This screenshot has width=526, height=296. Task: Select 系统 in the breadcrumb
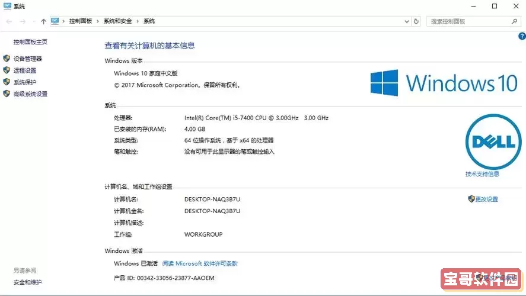point(149,21)
